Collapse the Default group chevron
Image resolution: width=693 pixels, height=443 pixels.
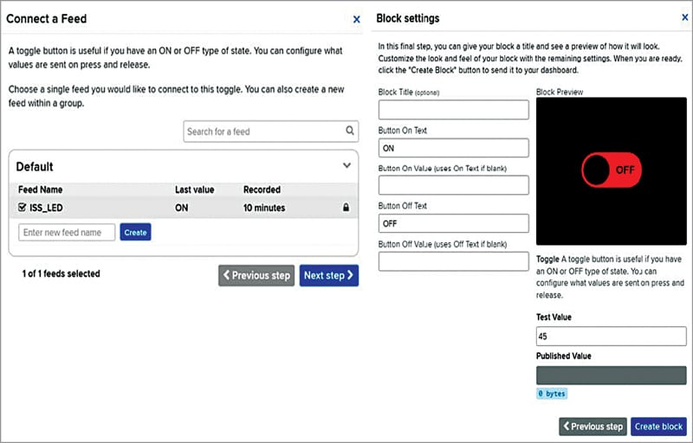point(346,165)
